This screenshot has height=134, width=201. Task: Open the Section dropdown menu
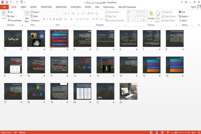point(36,20)
